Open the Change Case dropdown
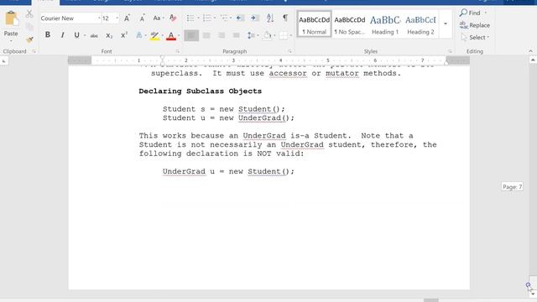 159,18
